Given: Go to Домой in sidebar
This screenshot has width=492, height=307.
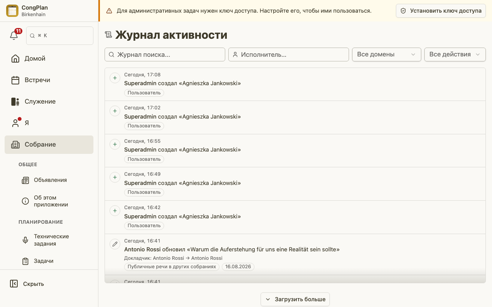Looking at the screenshot, I should (49, 58).
